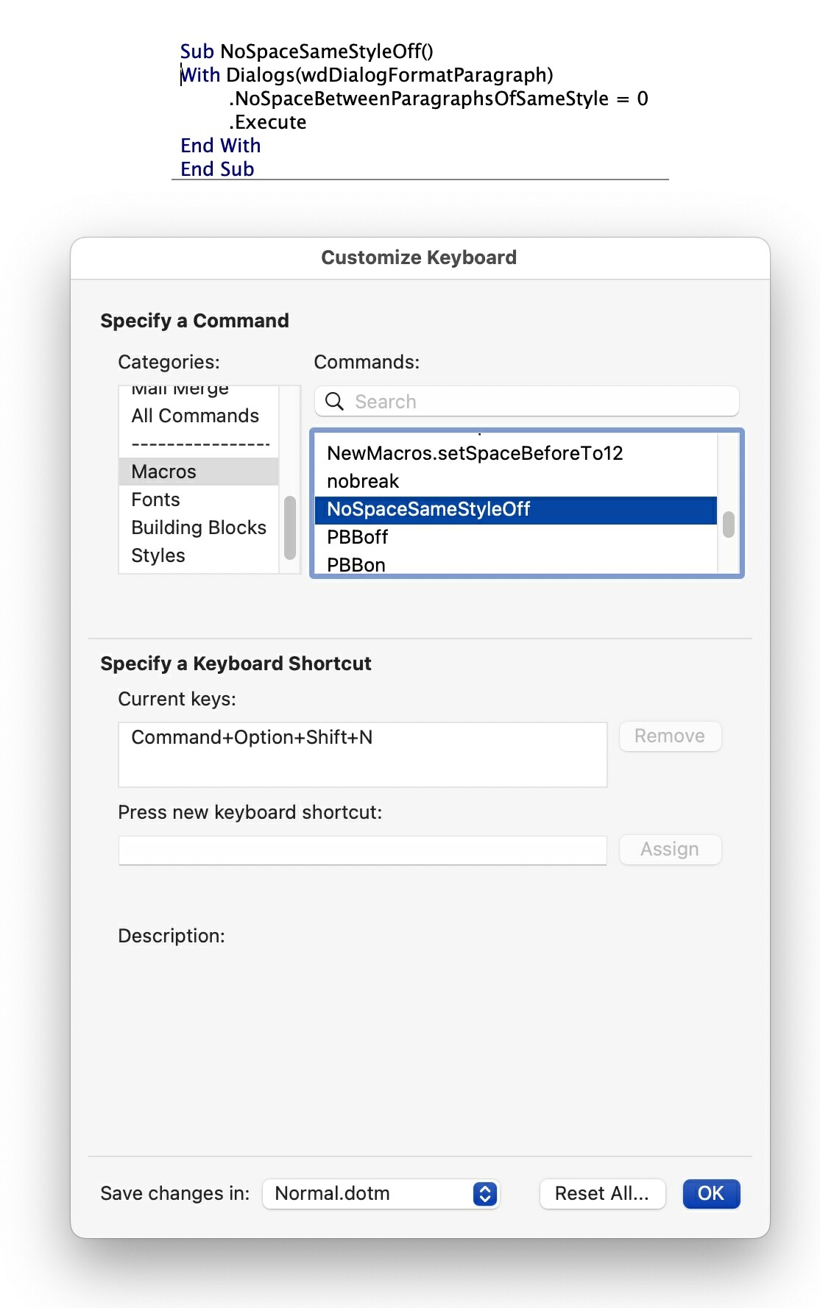Click the Remove button
Image resolution: width=820 pixels, height=1308 pixels.
point(669,736)
